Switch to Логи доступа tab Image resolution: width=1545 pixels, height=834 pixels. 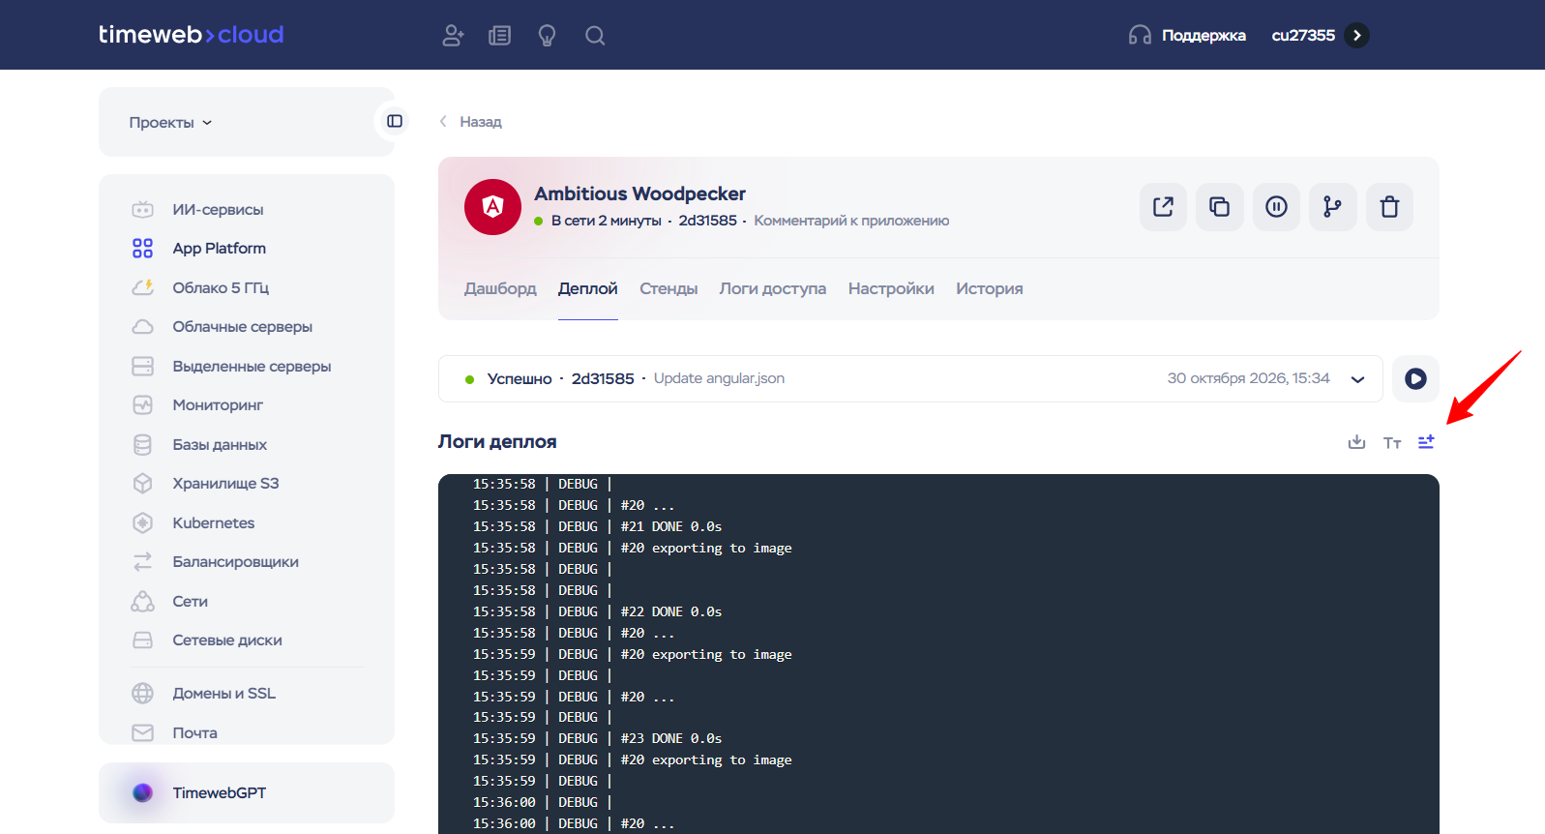coord(772,288)
